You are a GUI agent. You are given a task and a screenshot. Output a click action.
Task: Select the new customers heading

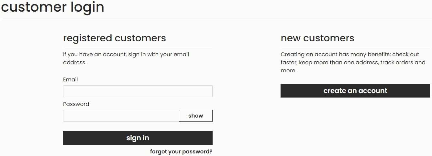[317, 38]
